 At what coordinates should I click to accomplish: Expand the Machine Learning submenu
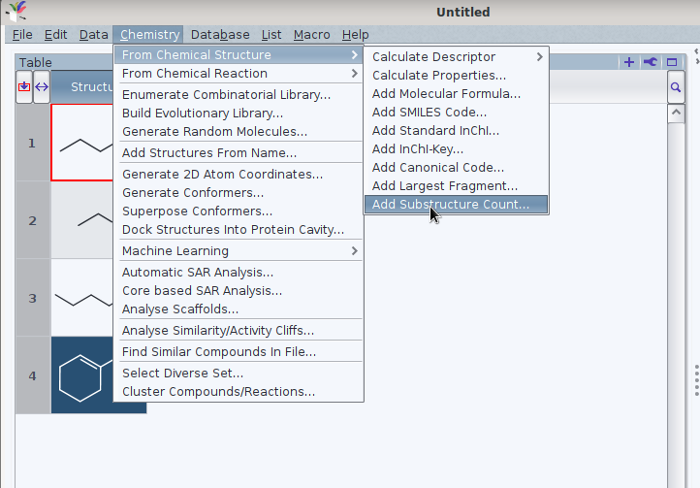(239, 250)
